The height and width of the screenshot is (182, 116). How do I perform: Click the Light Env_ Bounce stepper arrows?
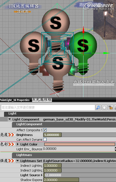pyautogui.click(x=115, y=149)
